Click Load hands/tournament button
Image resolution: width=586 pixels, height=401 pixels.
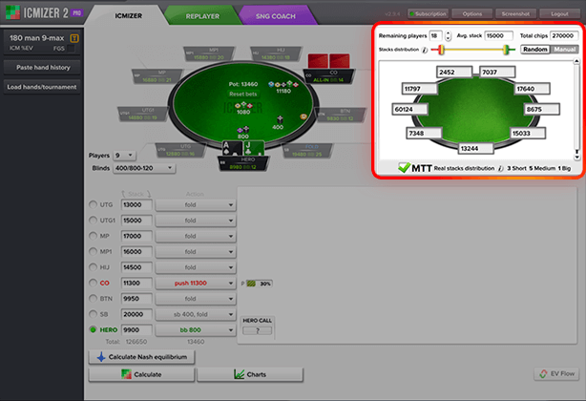coord(42,87)
